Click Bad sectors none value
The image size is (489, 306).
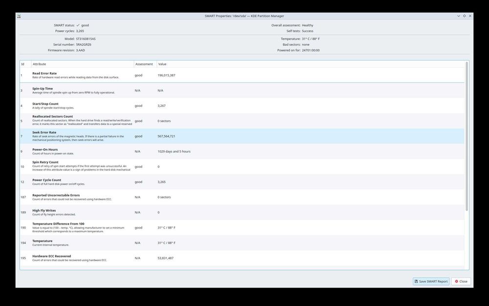point(306,44)
